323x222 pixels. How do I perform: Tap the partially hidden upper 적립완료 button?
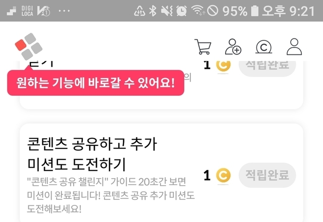tap(267, 69)
